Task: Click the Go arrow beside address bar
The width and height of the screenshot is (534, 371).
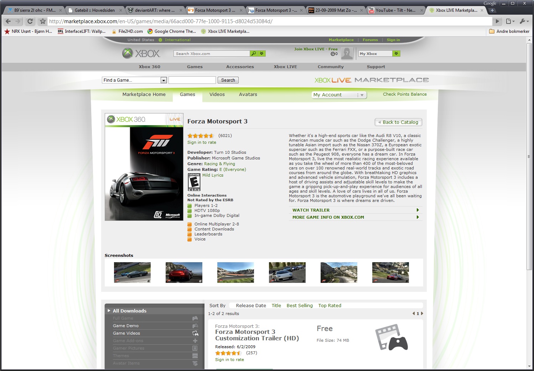Action: (x=497, y=21)
